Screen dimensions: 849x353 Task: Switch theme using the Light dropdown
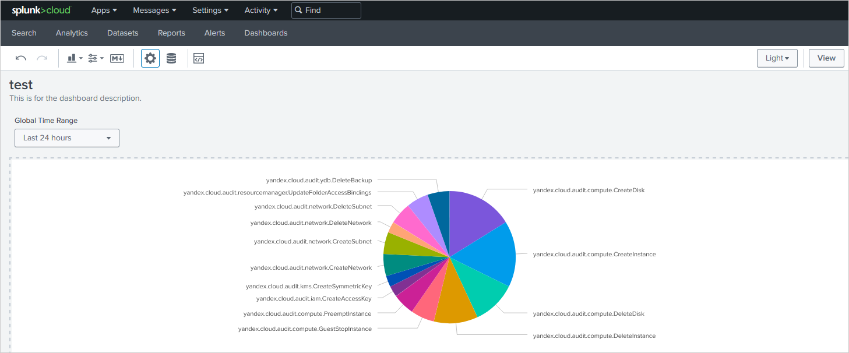(777, 58)
